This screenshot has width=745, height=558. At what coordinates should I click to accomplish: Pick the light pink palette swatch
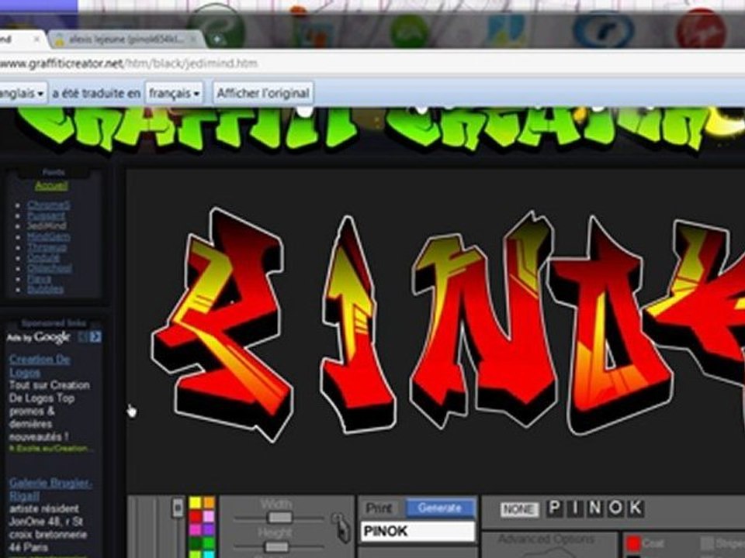[209, 516]
